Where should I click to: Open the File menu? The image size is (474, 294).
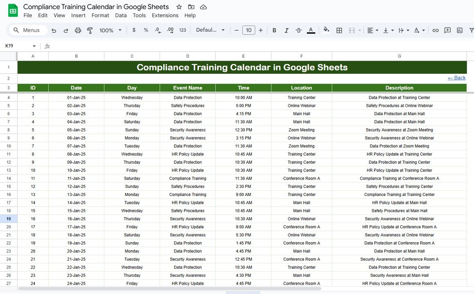(27, 16)
